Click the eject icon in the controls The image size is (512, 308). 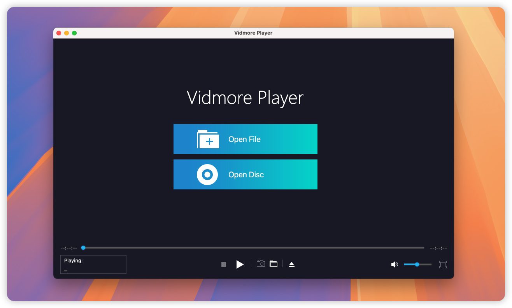[291, 264]
